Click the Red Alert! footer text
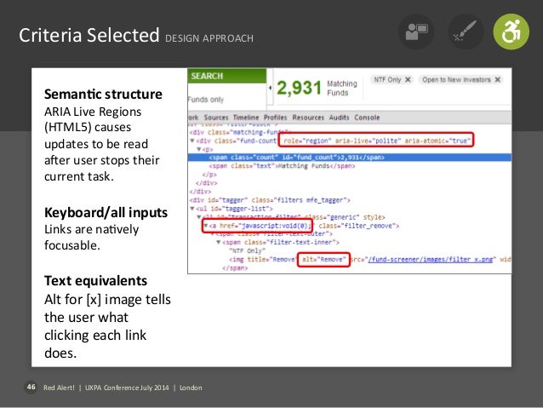Viewport: 543px width, 408px height. pos(59,388)
